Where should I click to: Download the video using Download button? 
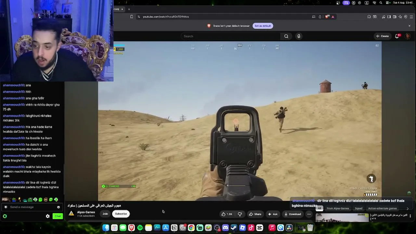292,214
